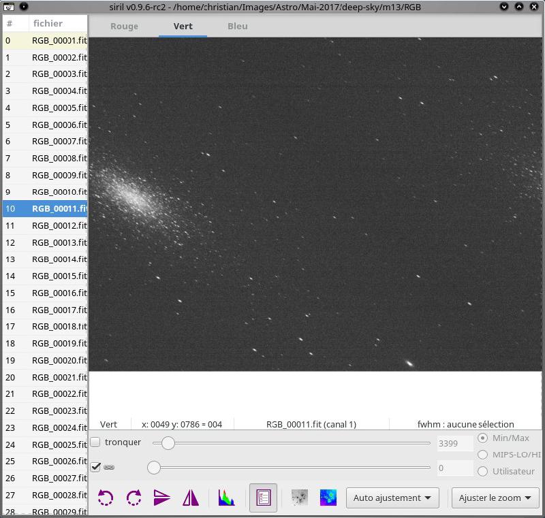Select the Min/Max radio button
Screen dimensions: 545x518
(482, 438)
